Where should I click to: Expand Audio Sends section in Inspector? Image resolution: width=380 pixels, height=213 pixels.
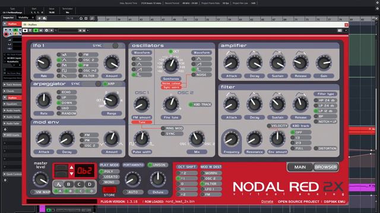(12, 117)
